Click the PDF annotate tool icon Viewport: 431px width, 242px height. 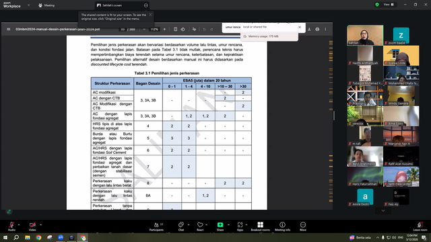click(194, 29)
